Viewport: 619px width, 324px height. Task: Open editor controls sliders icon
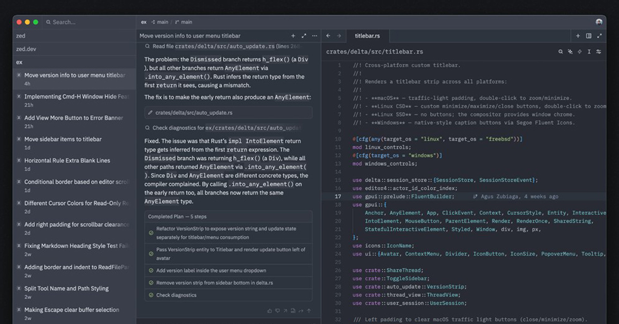click(598, 52)
